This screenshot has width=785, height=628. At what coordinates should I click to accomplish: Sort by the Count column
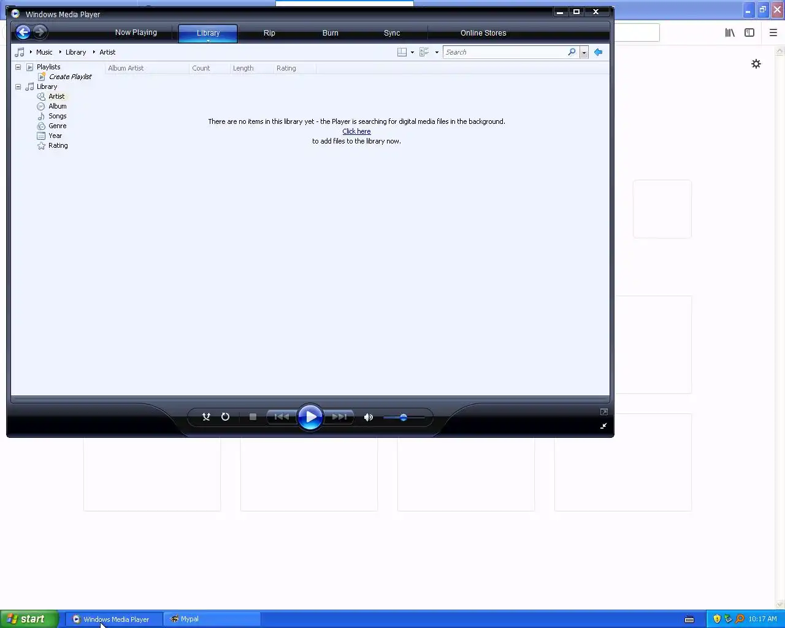pyautogui.click(x=209, y=68)
